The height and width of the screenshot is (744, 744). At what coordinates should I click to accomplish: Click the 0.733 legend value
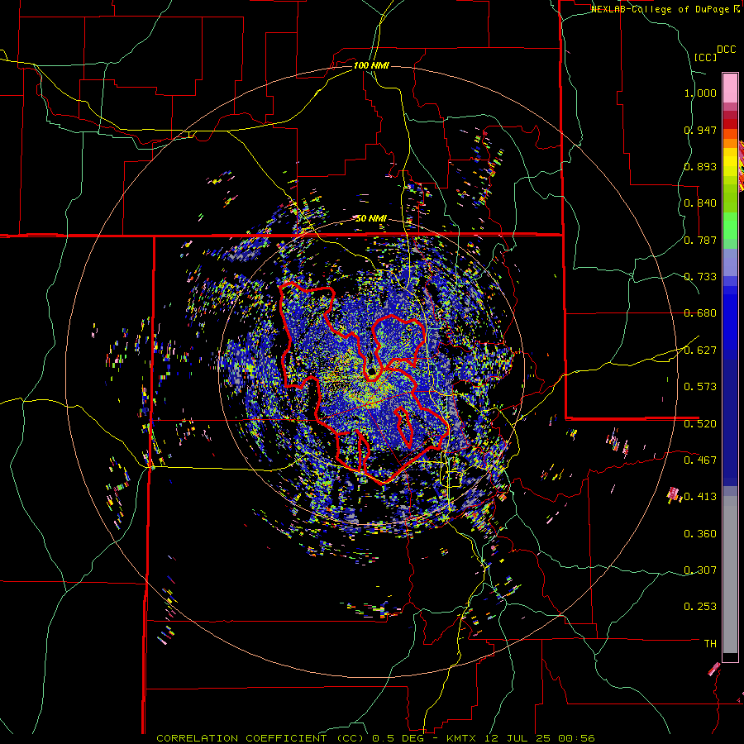(700, 277)
